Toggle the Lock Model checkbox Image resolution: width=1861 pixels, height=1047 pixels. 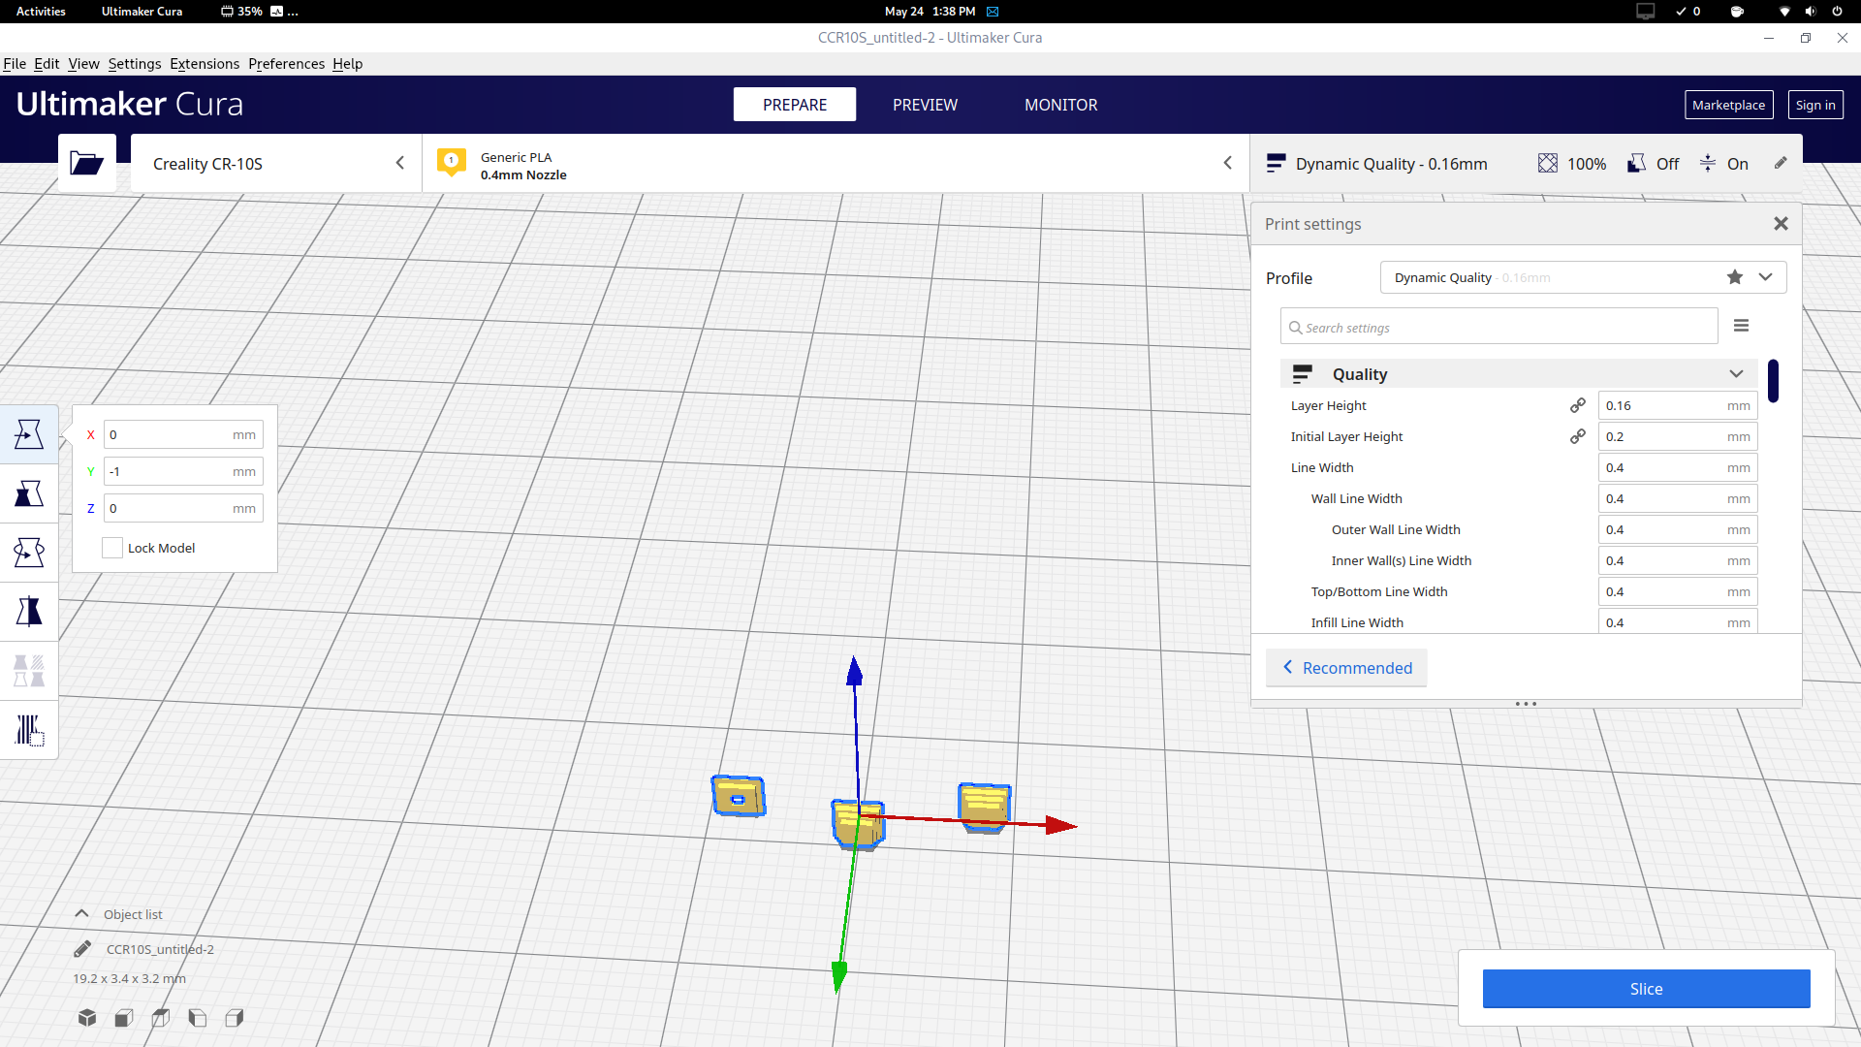pos(112,548)
